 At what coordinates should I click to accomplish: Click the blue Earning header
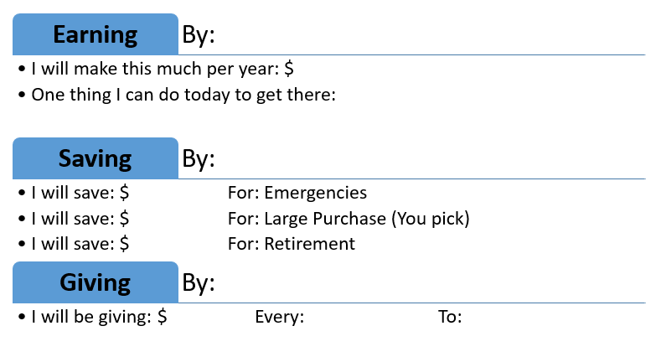[x=96, y=34]
